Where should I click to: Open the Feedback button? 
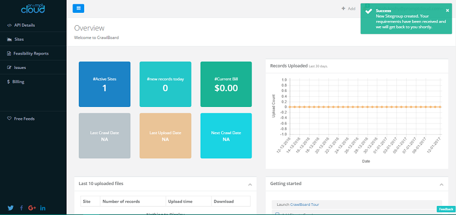point(445,209)
